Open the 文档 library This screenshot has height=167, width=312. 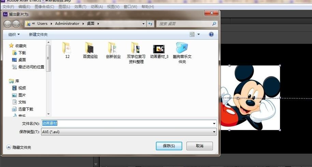coord(19,102)
